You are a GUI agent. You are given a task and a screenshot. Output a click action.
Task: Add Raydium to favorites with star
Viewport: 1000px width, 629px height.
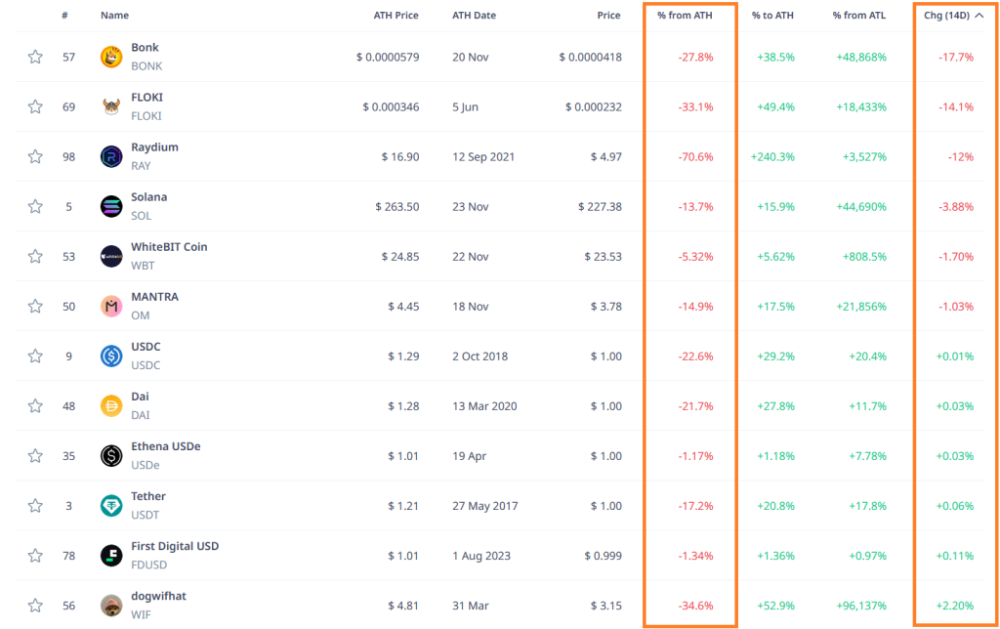click(35, 156)
